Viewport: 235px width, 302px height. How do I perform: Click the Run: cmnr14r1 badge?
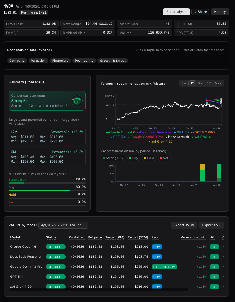click(x=34, y=13)
